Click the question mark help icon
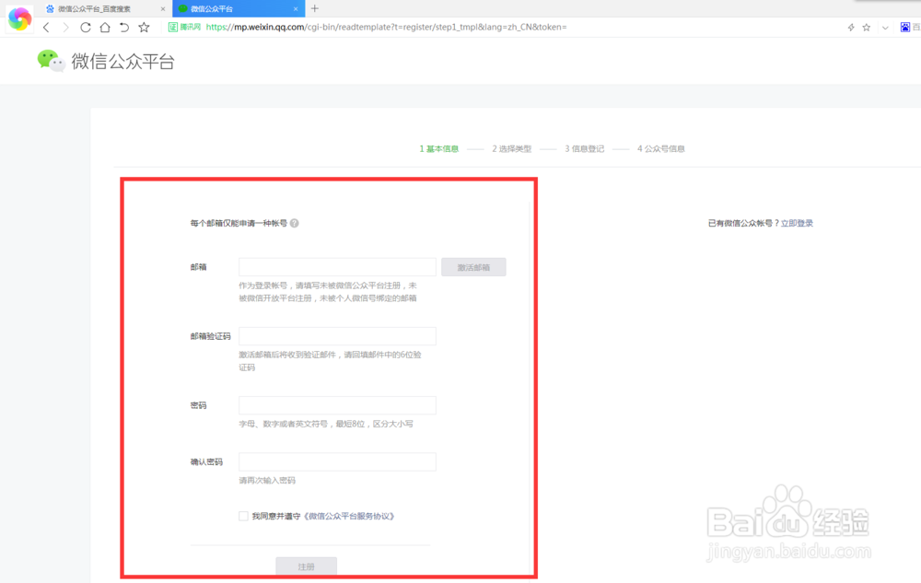 click(x=295, y=223)
